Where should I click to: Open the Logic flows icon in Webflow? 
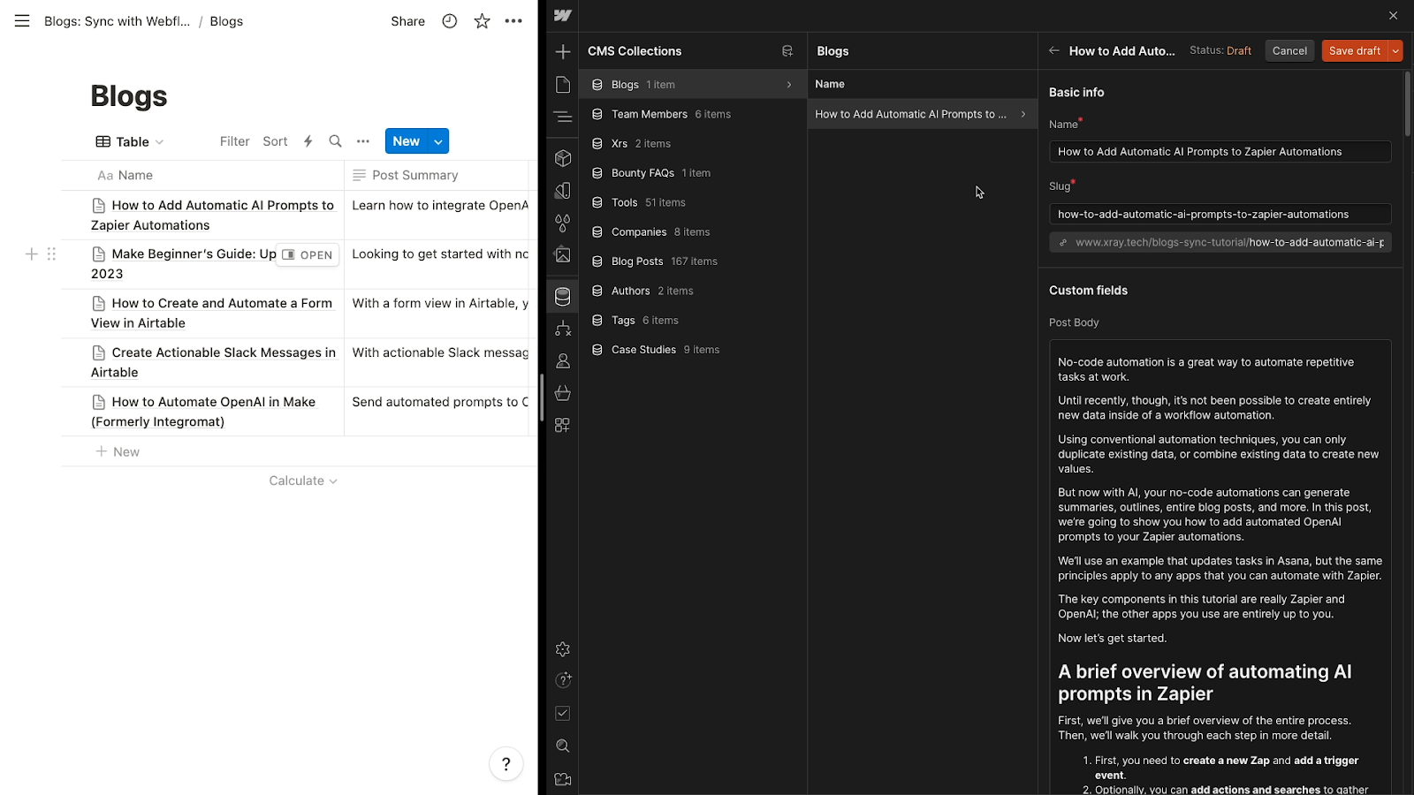[563, 329]
